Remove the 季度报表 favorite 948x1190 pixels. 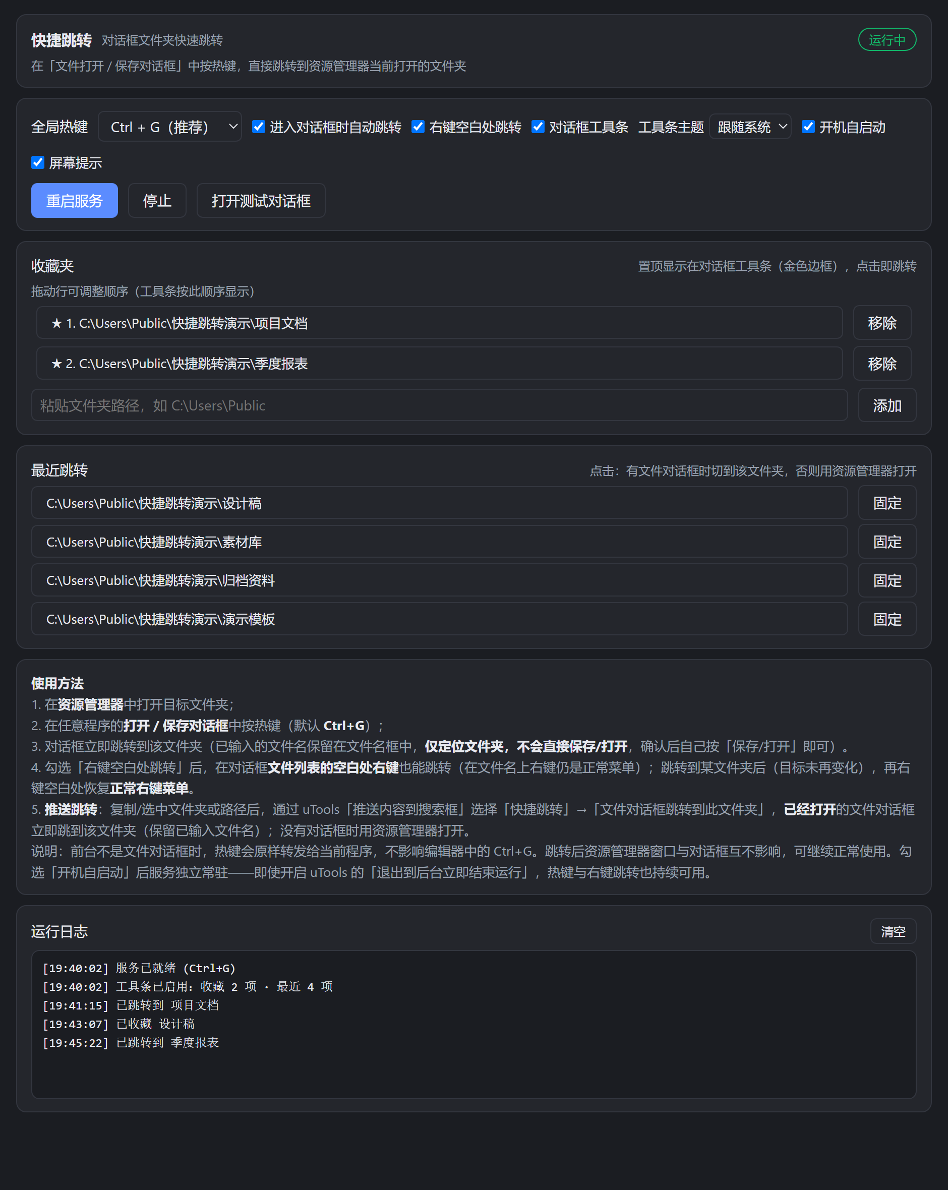(882, 364)
